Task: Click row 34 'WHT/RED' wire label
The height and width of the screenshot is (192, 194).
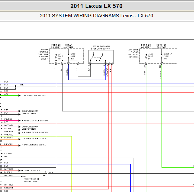Action: click(x=9, y=185)
